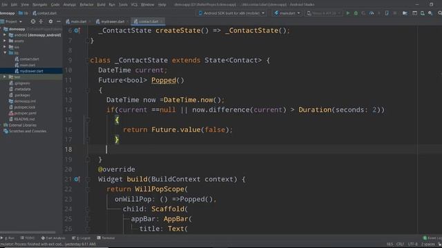The width and height of the screenshot is (442, 248).
Task: Click the override gutter icon on line 21
Action: pos(77,179)
